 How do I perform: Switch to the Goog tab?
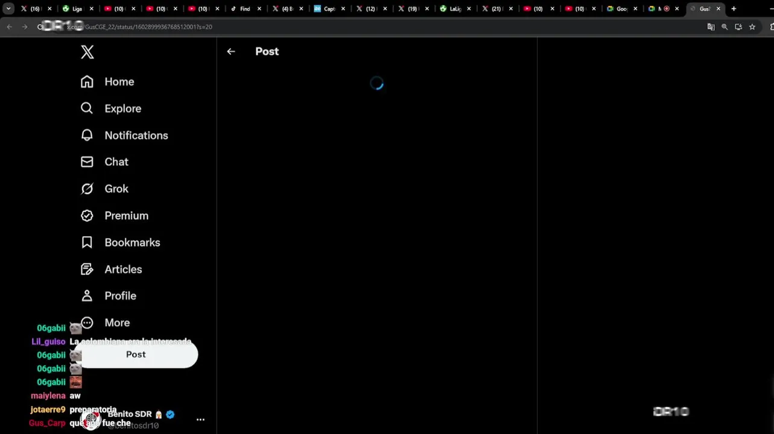pos(621,8)
